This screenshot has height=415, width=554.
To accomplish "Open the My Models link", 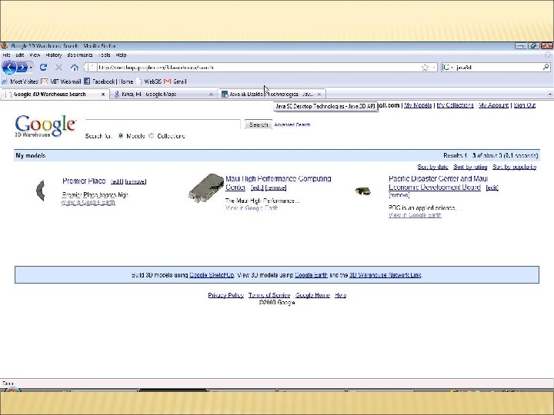I will tap(418, 105).
